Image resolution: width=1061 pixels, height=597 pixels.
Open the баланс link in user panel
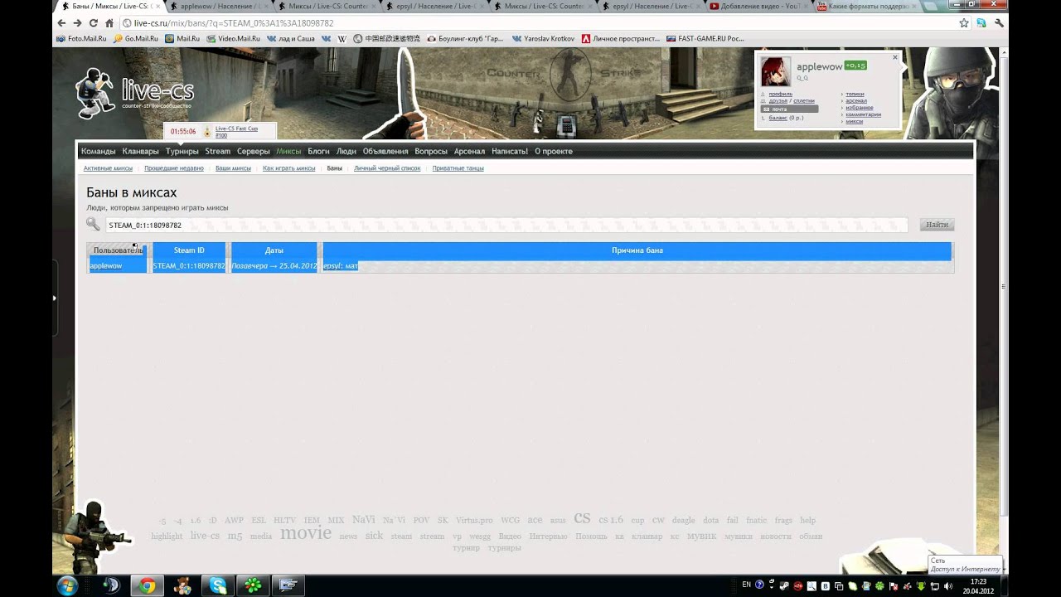pyautogui.click(x=778, y=118)
